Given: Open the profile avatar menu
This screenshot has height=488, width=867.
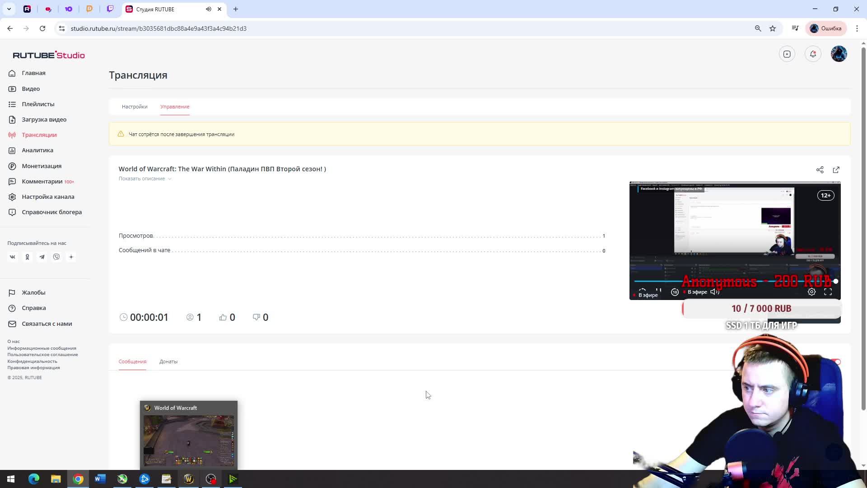Looking at the screenshot, I should click(x=839, y=54).
